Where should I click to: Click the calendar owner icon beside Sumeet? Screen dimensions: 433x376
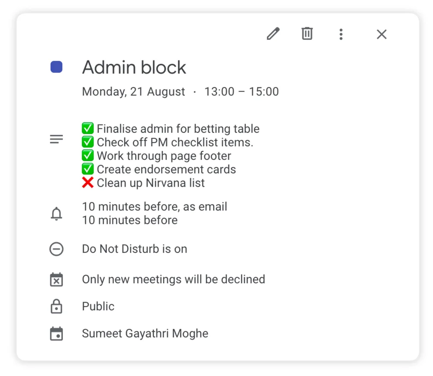[x=56, y=334]
